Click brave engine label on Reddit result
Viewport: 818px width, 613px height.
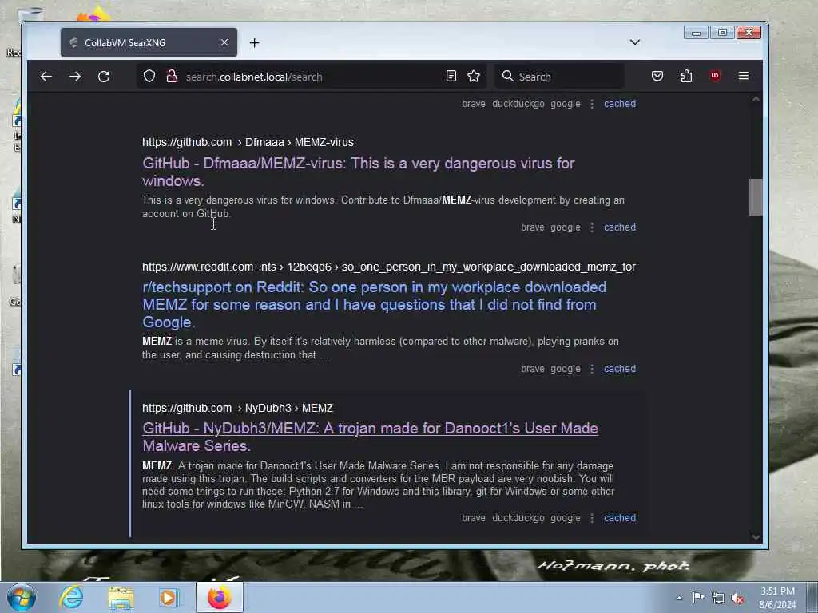[533, 369]
